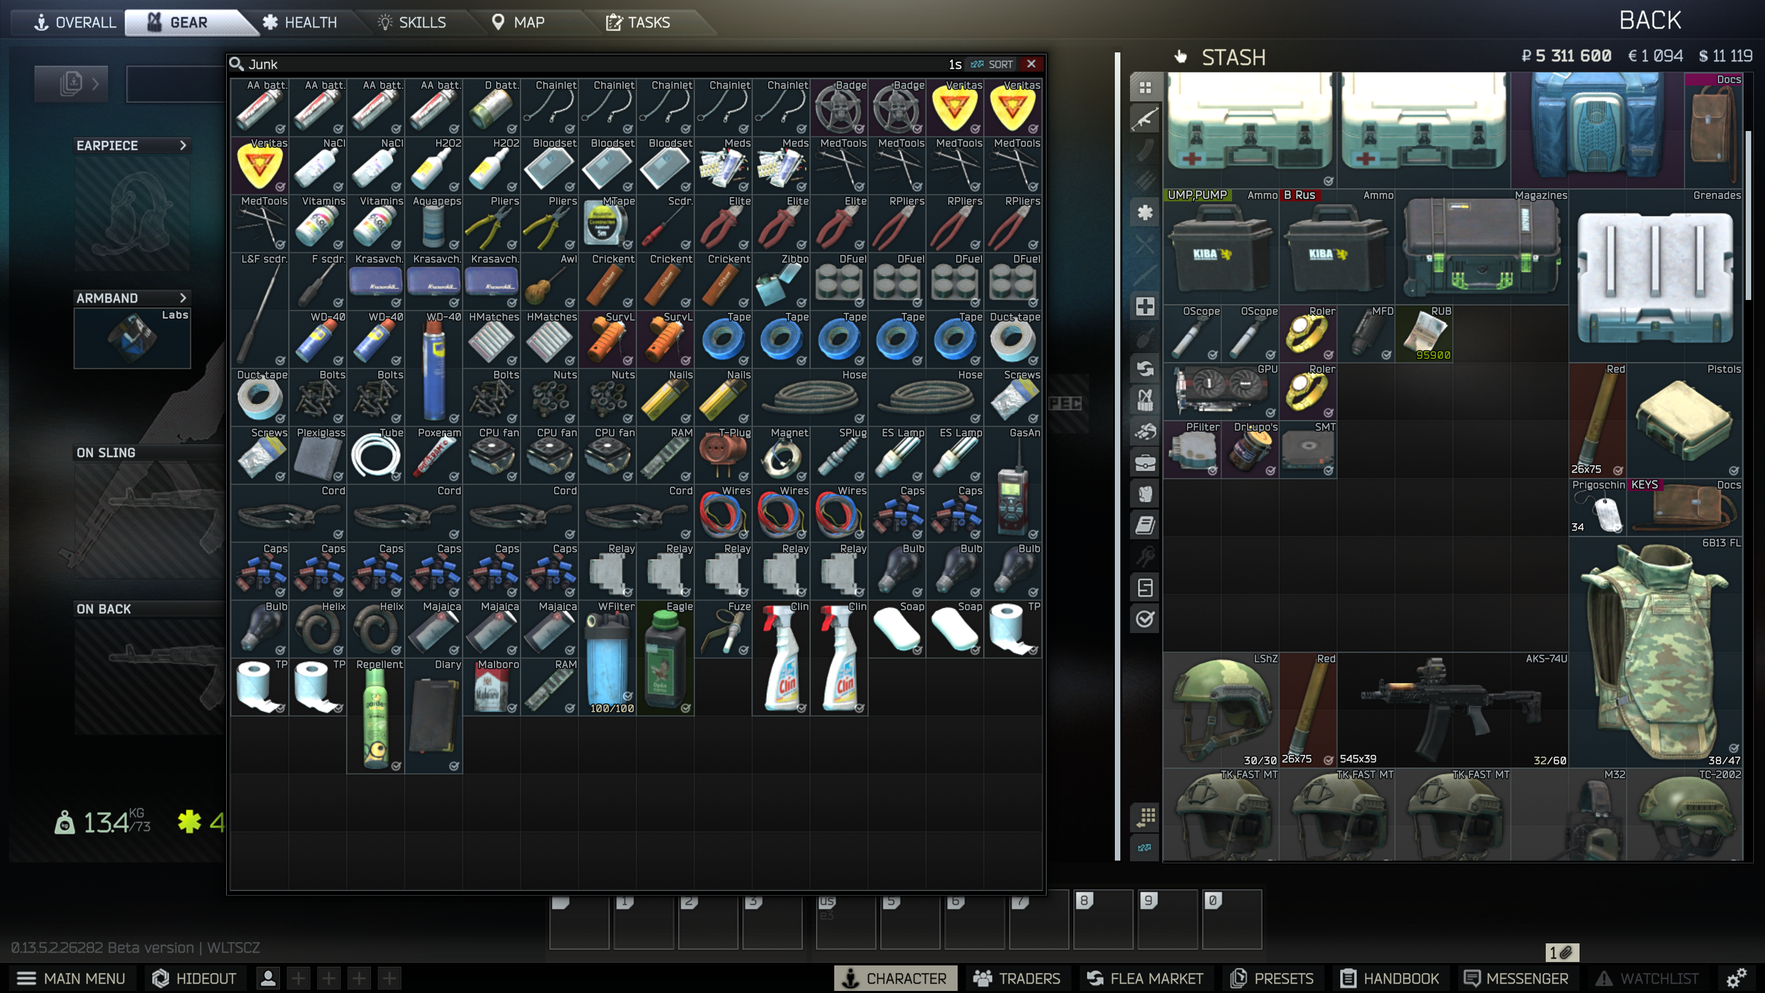Open the HEALTH tab
This screenshot has height=993, width=1765.
(x=300, y=22)
